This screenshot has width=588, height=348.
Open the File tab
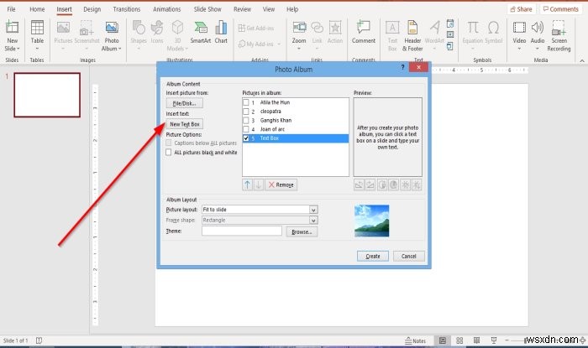[x=11, y=9]
